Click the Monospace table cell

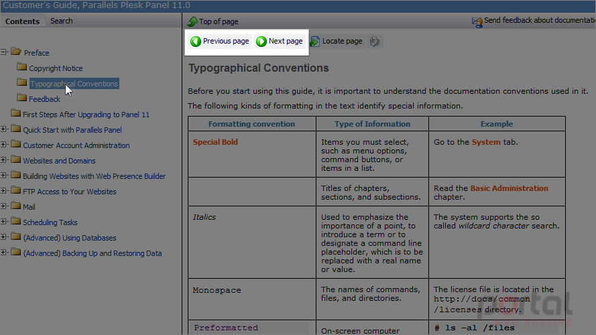pos(252,299)
